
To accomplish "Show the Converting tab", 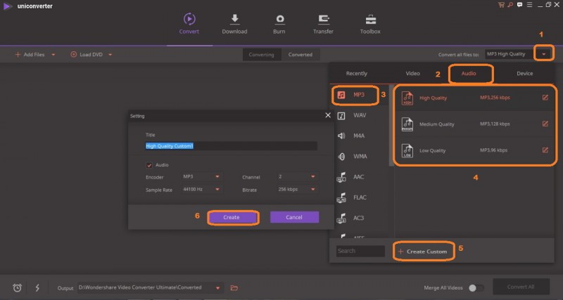I will click(x=261, y=55).
